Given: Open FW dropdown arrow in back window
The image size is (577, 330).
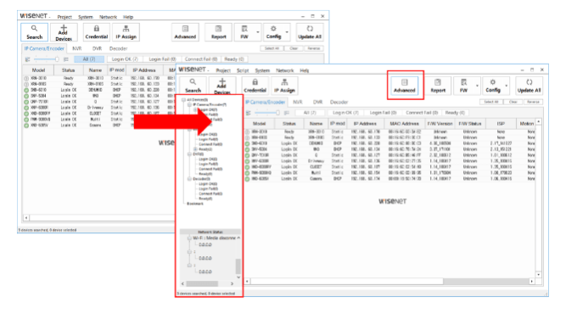Looking at the screenshot, I should (258, 32).
